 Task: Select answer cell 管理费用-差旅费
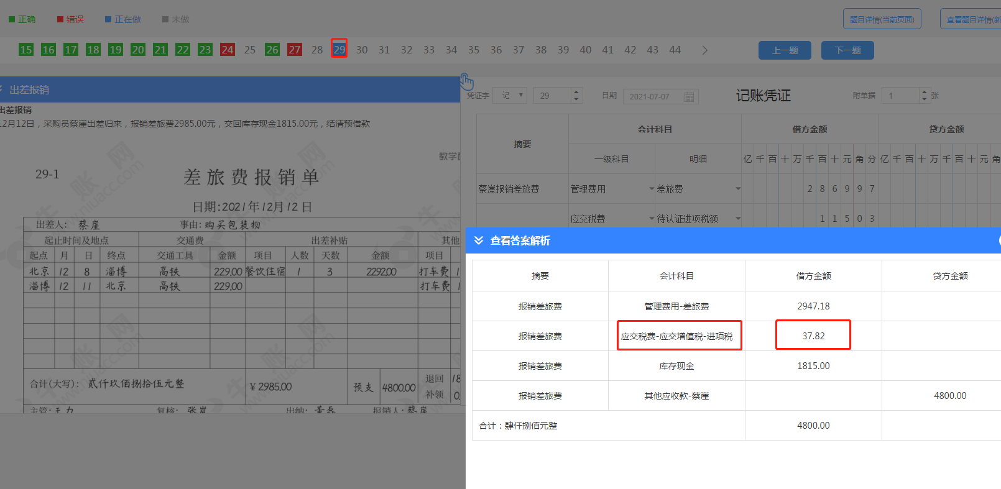(x=676, y=306)
